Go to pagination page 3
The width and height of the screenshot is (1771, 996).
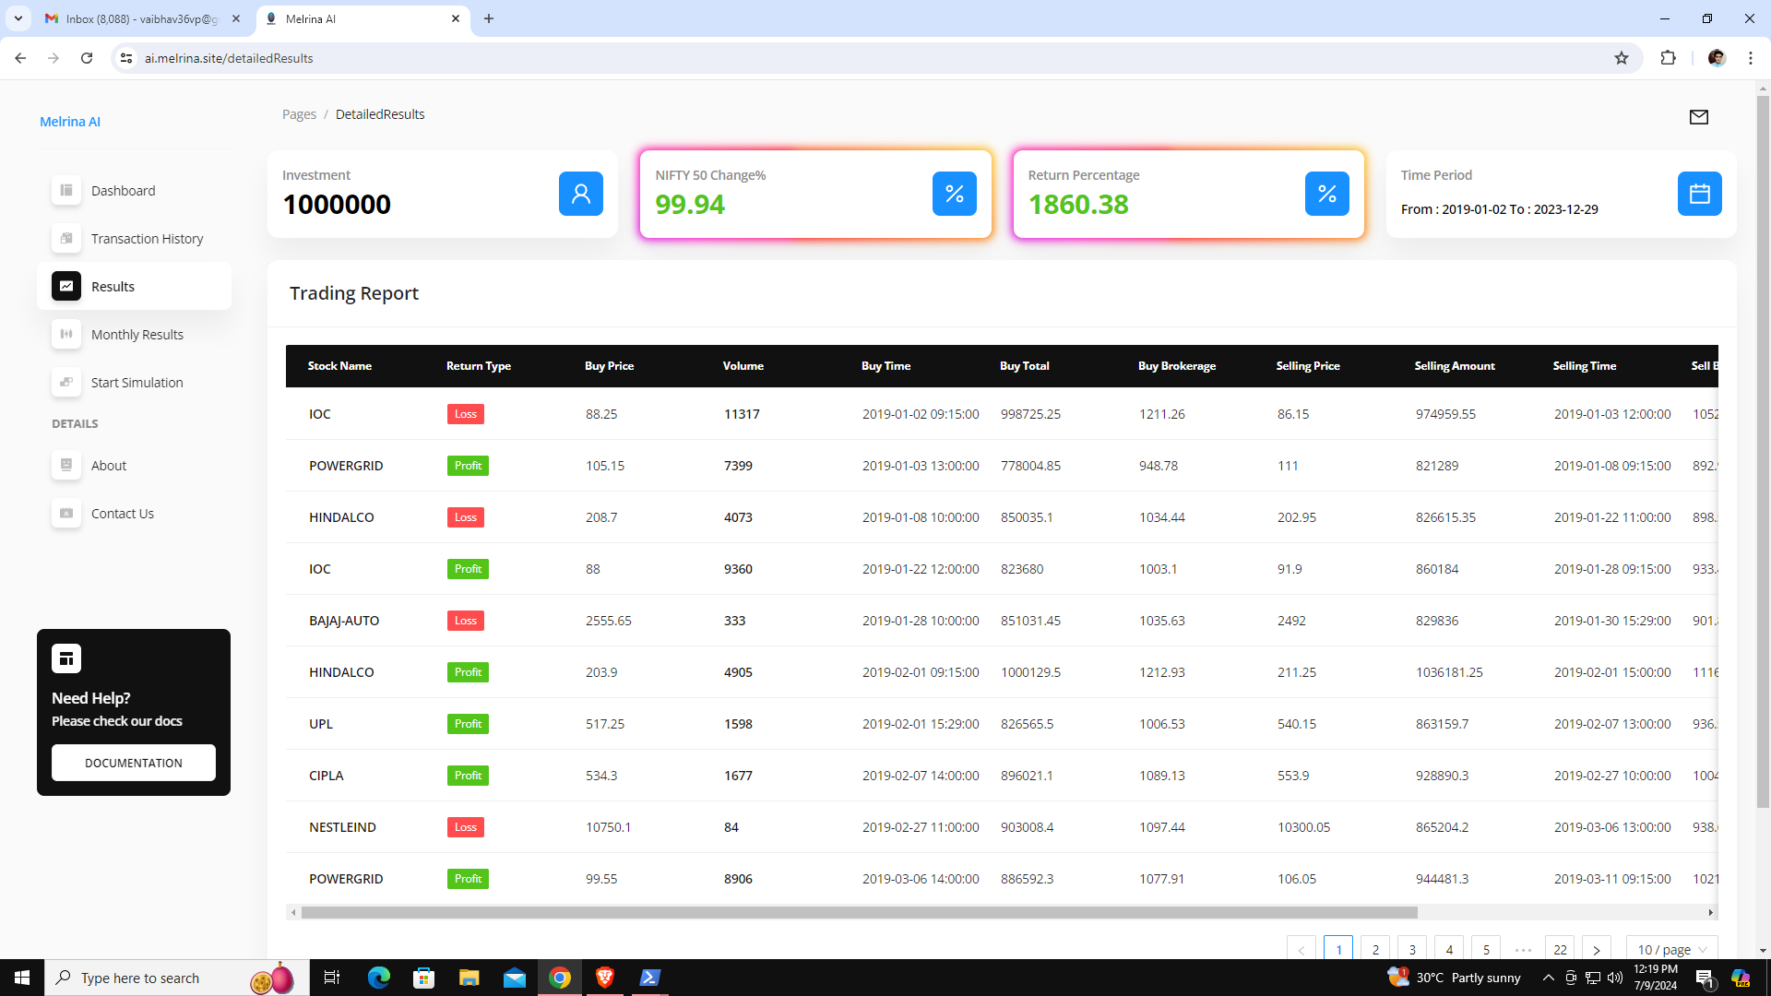pos(1411,949)
